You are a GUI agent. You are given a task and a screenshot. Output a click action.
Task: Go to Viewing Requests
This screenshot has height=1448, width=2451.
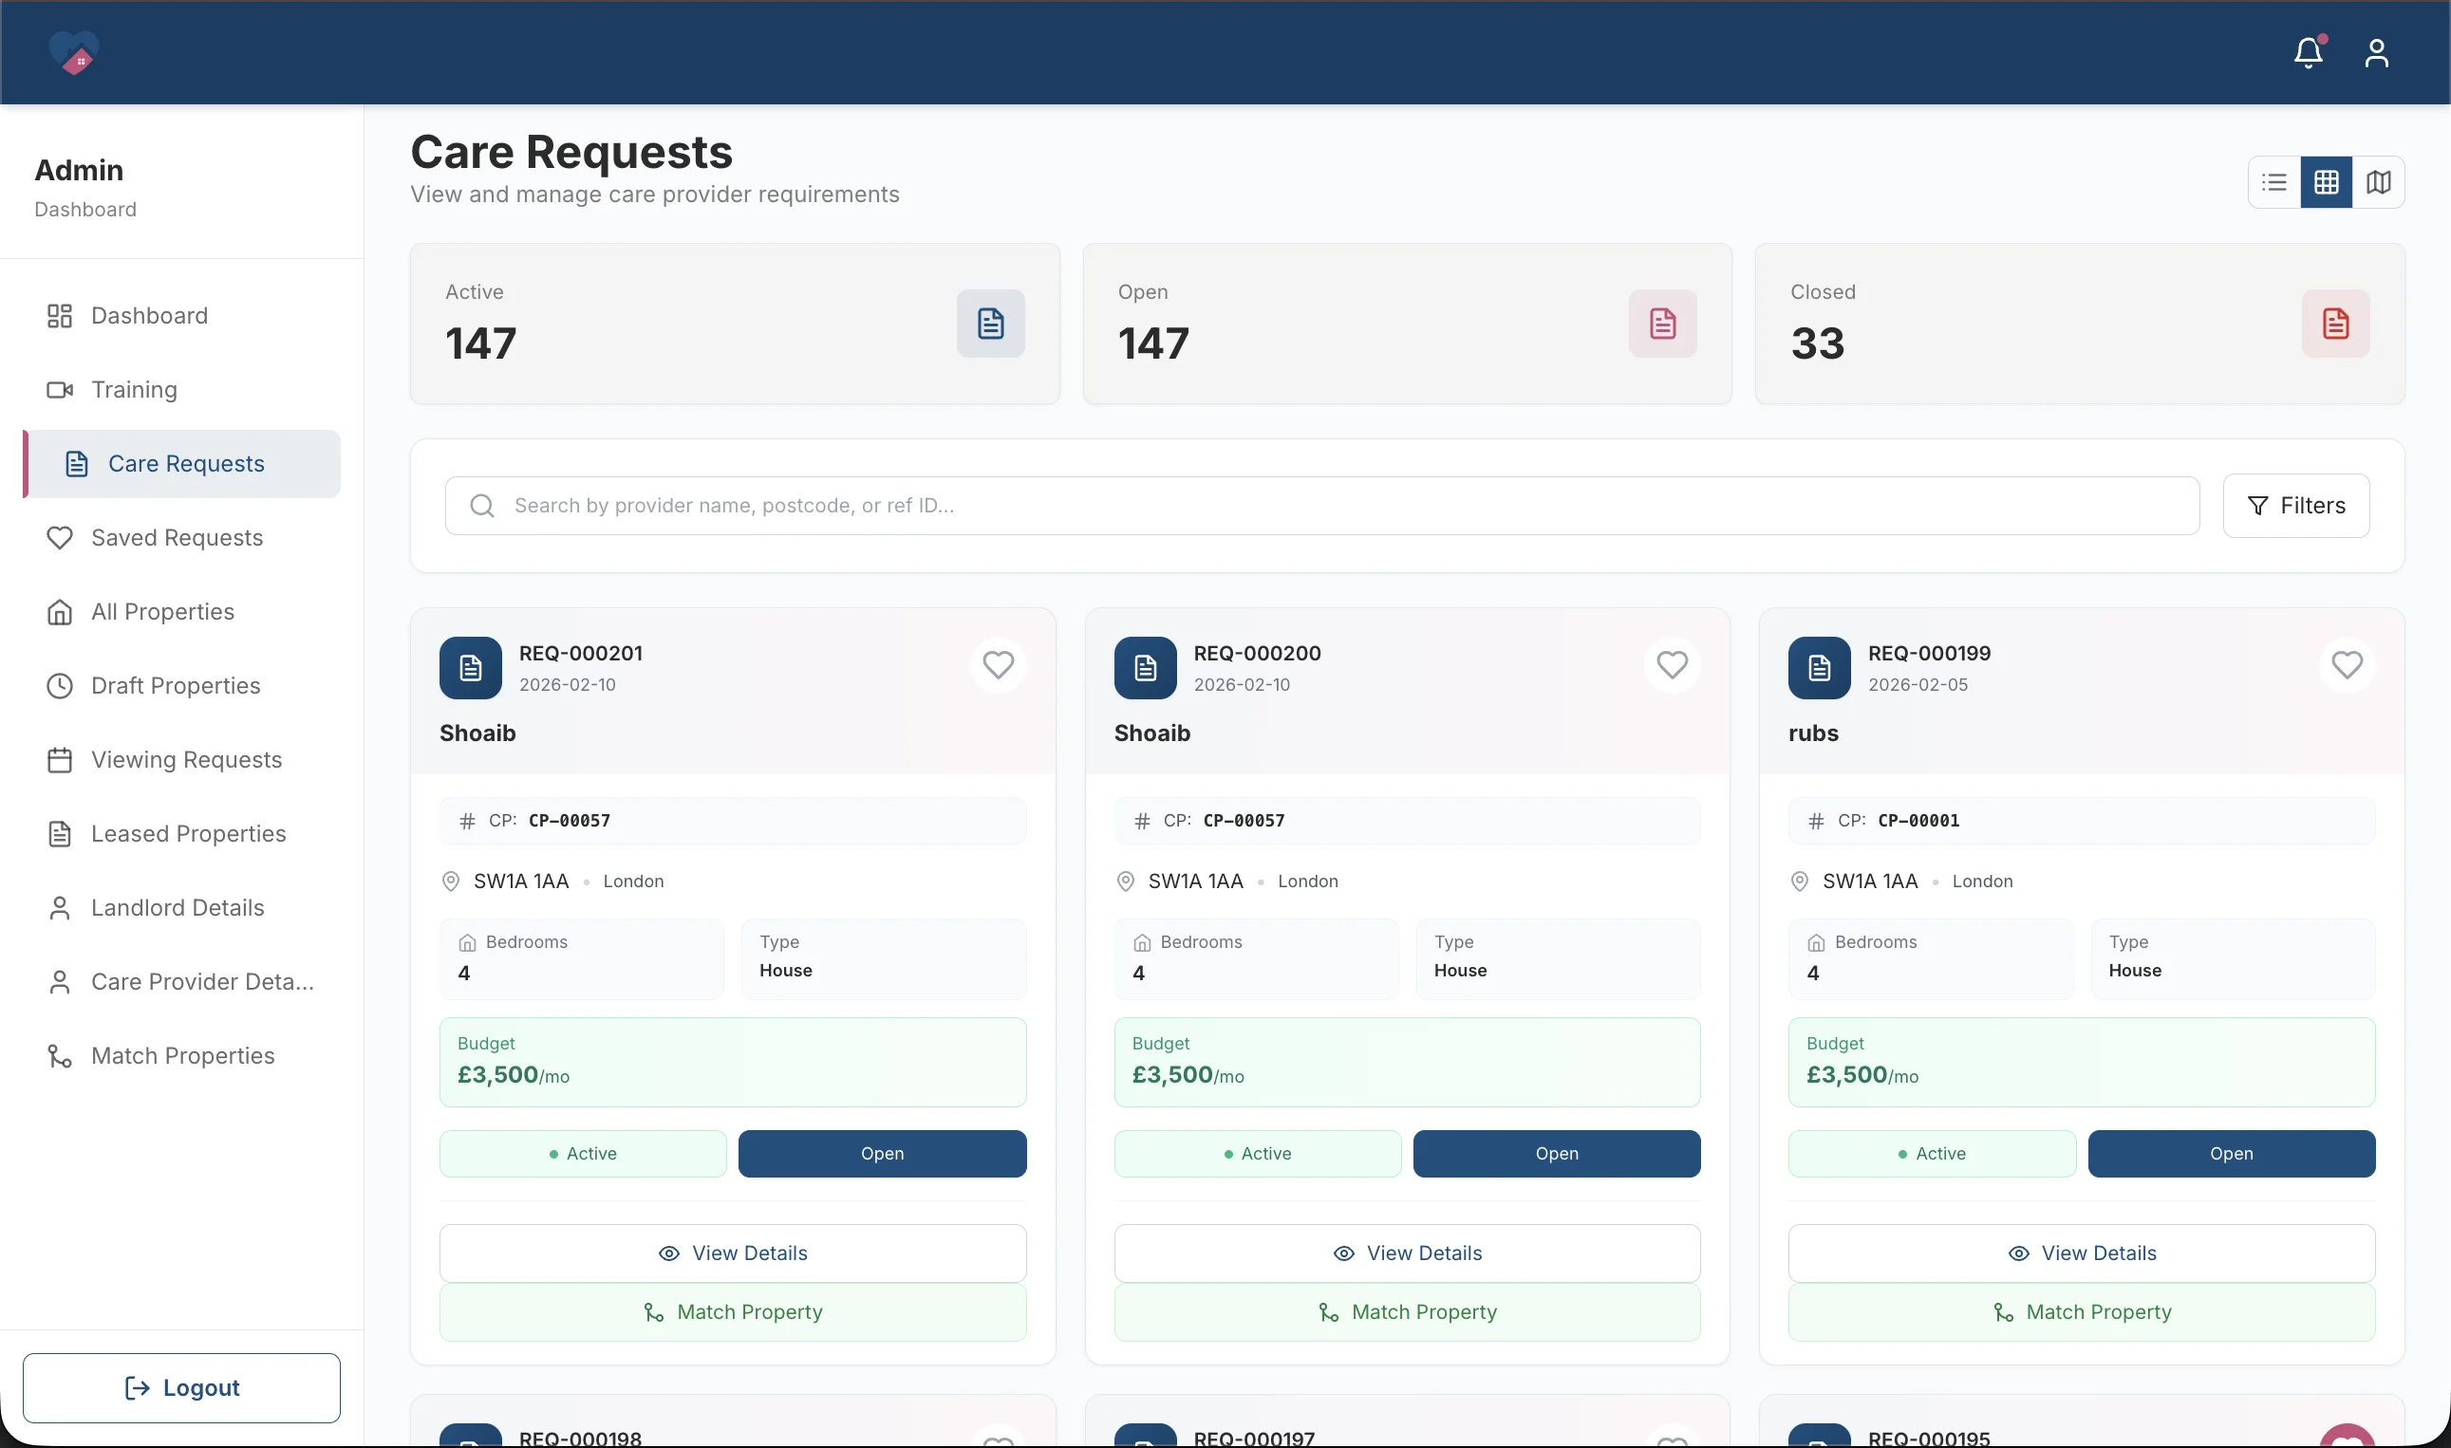coord(181,760)
